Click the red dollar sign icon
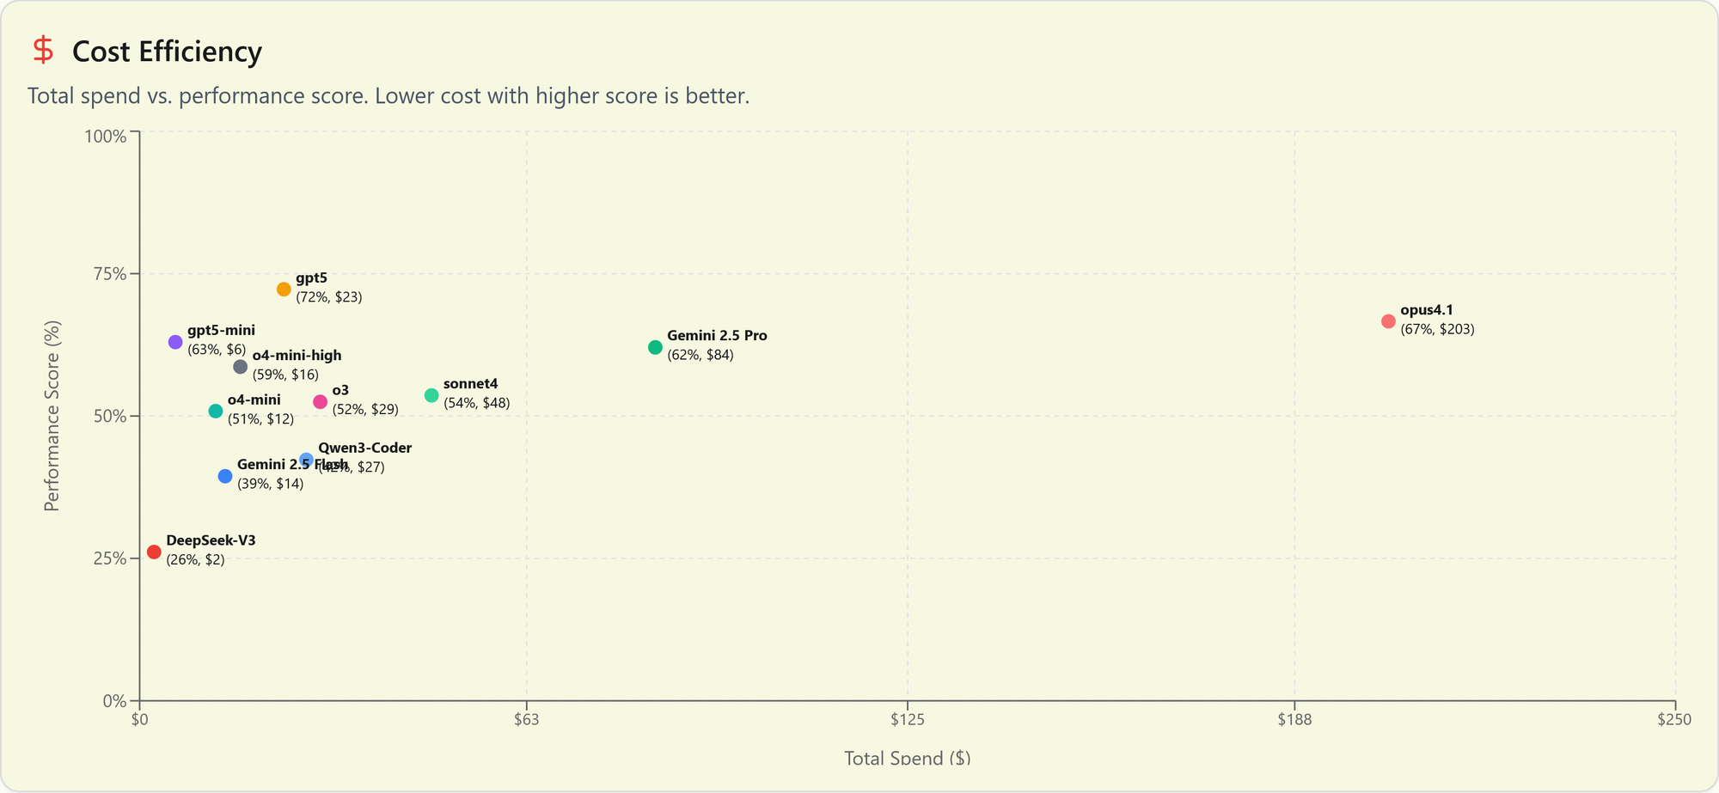Viewport: 1719px width, 793px height. [43, 51]
